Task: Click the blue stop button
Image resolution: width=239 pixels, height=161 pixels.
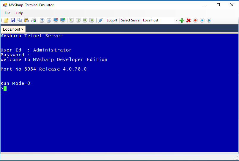Action: coord(202,20)
